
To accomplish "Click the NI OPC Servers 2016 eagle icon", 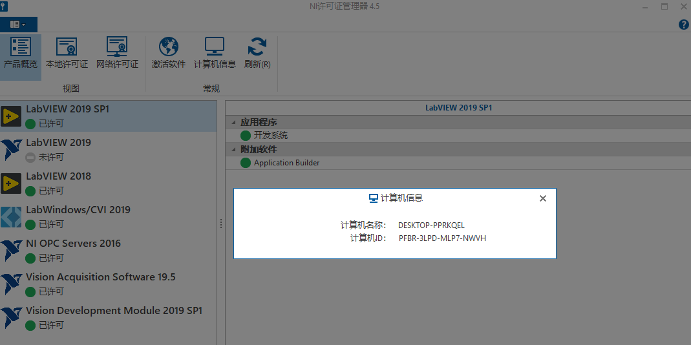I will tap(11, 250).
